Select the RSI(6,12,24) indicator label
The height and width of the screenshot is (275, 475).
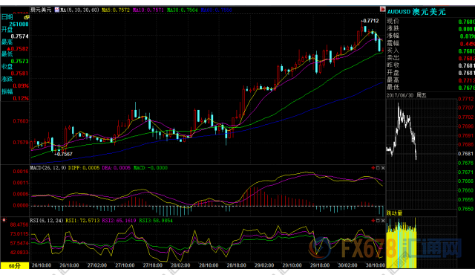[x=46, y=221]
